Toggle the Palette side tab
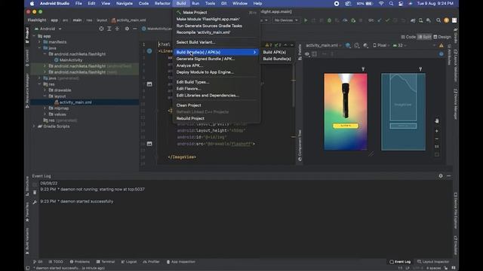This screenshot has height=271, width=483. pyautogui.click(x=300, y=52)
